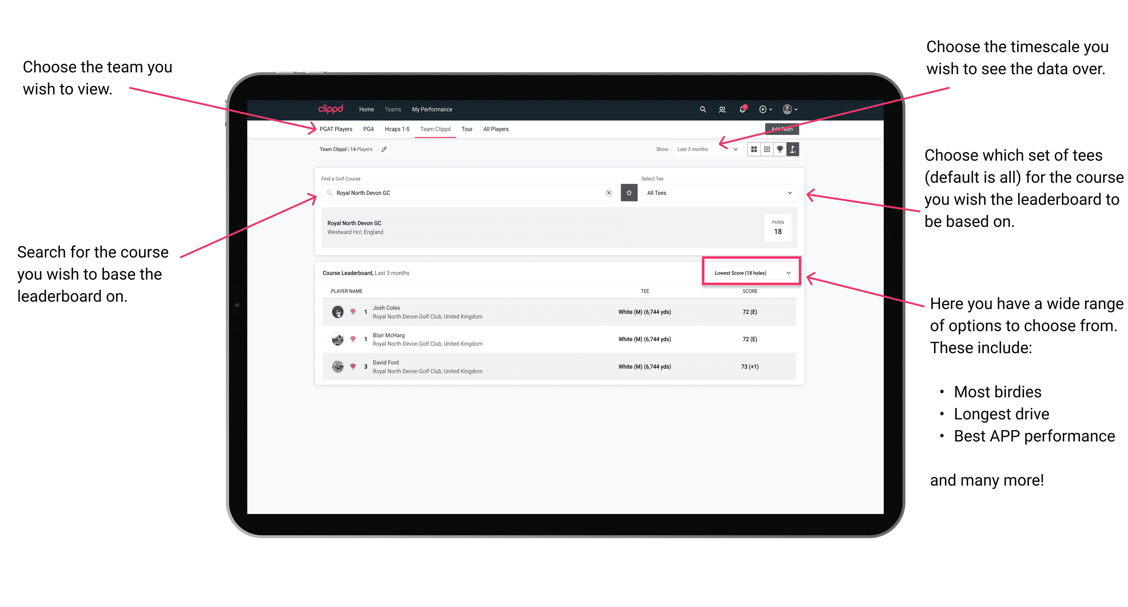Click the clear X button on course search
Viewport: 1128px width, 607px height.
609,193
